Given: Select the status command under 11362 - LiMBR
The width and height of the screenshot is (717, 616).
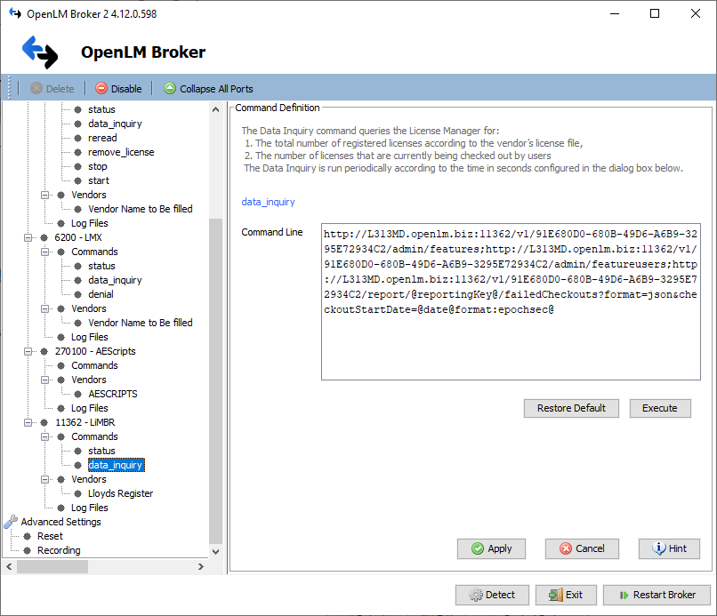Looking at the screenshot, I should coord(101,451).
